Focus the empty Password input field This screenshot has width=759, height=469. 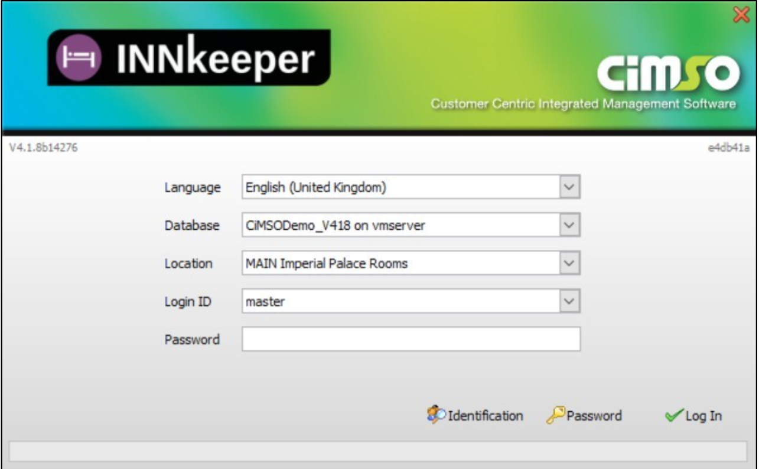[x=411, y=339]
